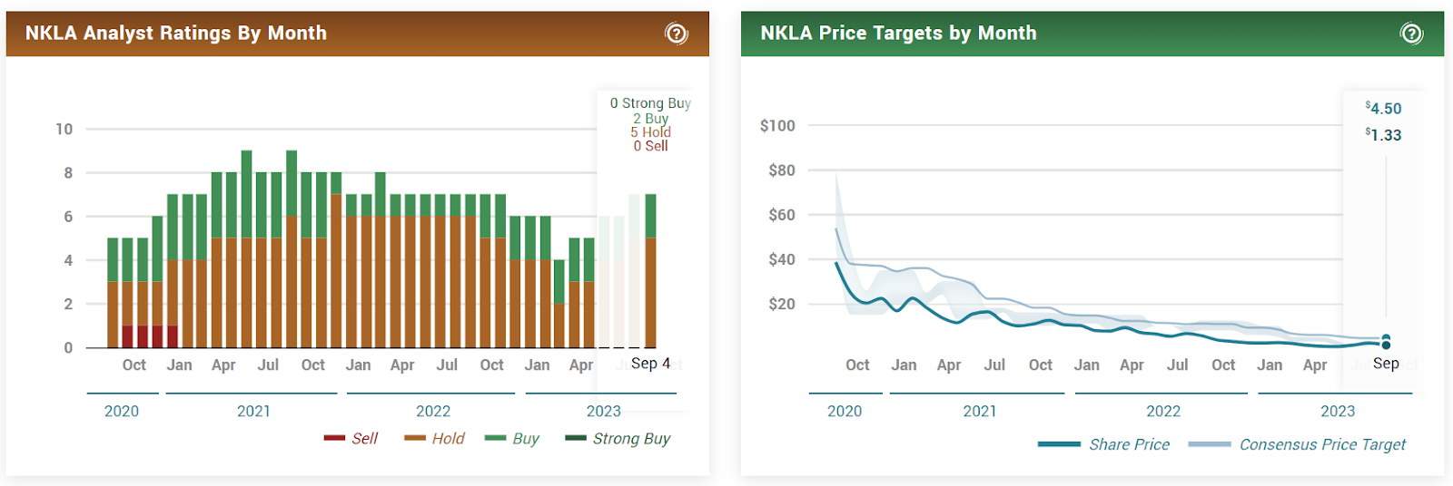Click the NKLA Analyst Ratings By Month title
This screenshot has height=486, width=1453.
176,34
